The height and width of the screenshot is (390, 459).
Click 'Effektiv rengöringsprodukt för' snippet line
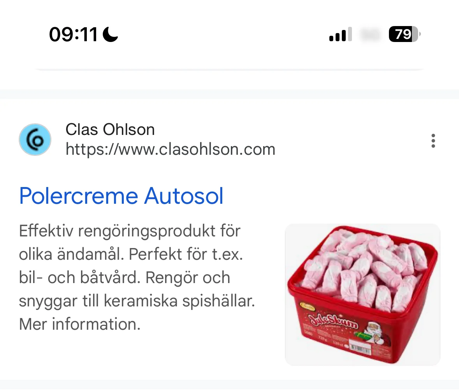tap(130, 231)
